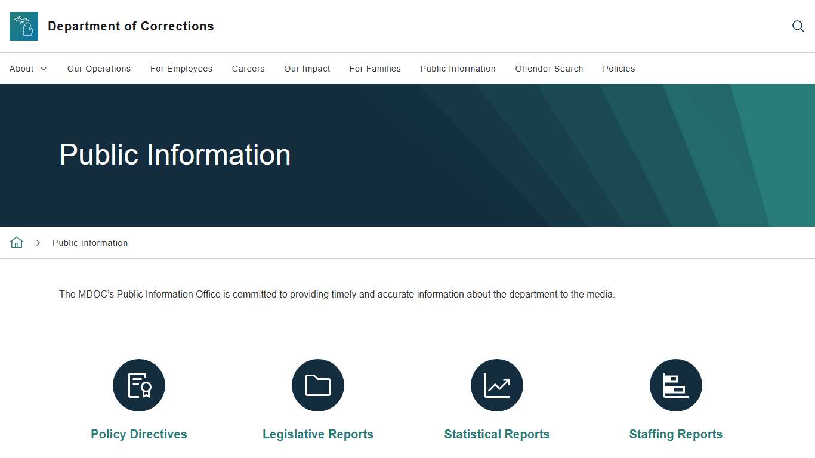Click the Michigan state logo icon
The height and width of the screenshot is (458, 815).
tap(24, 26)
